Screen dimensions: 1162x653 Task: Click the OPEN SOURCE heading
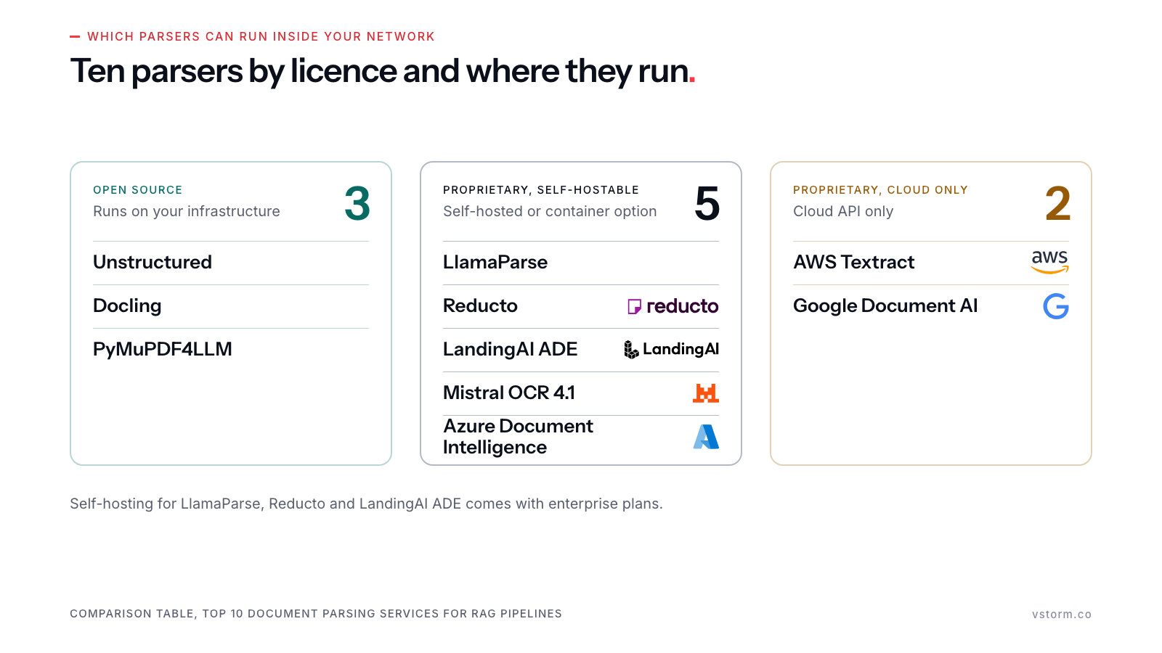click(x=138, y=190)
